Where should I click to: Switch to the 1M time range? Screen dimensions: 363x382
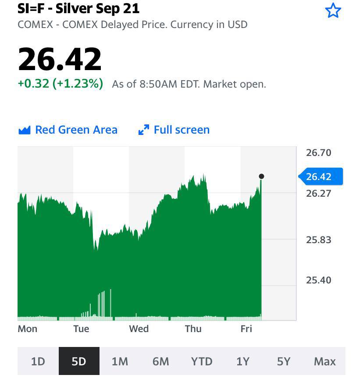pyautogui.click(x=120, y=361)
